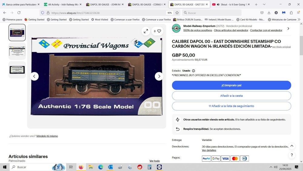This screenshot has height=171, width=303.
Task: Open Ver detalles returns link
Action: (x=209, y=150)
